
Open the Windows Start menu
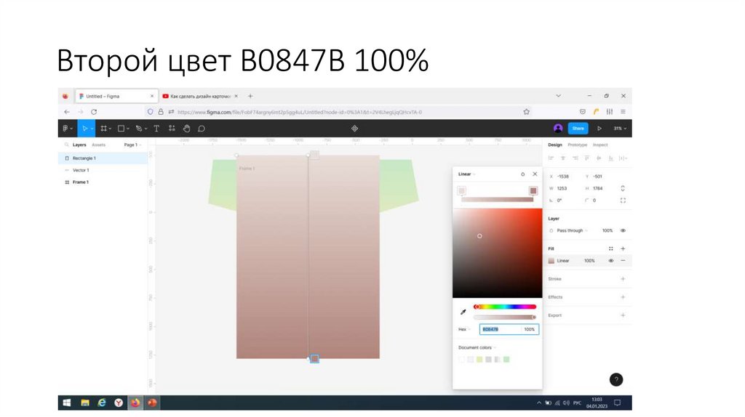(67, 402)
